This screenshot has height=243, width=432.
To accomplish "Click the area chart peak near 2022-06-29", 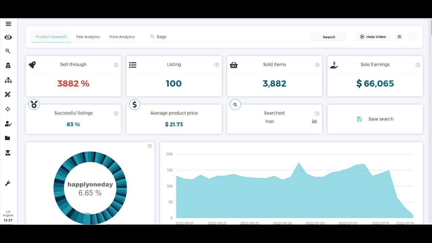I will [299, 163].
